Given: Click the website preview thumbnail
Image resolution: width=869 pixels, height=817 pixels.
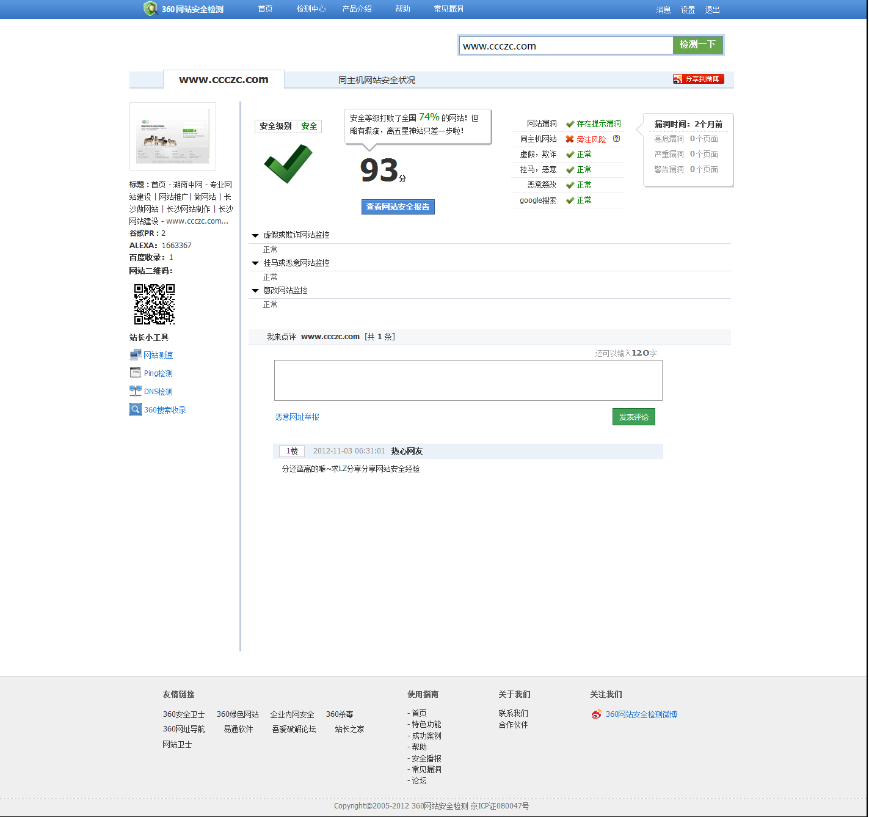Looking at the screenshot, I should coord(173,136).
